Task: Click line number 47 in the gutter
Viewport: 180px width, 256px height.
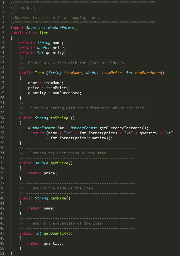Action: click(x=2, y=233)
